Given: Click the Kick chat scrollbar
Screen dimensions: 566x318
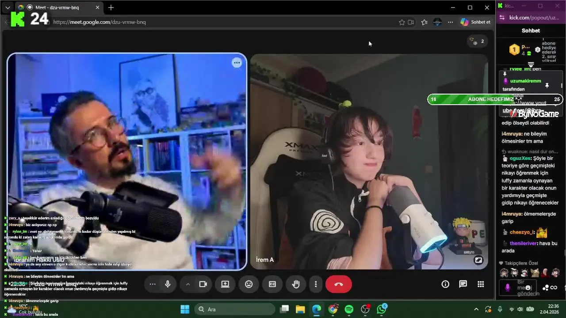Looking at the screenshot, I should (x=564, y=253).
